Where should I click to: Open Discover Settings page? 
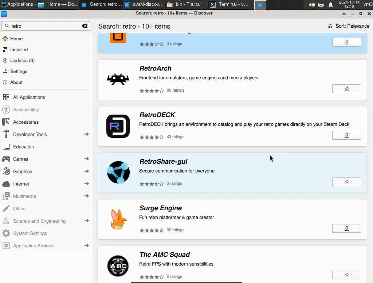pos(46,71)
